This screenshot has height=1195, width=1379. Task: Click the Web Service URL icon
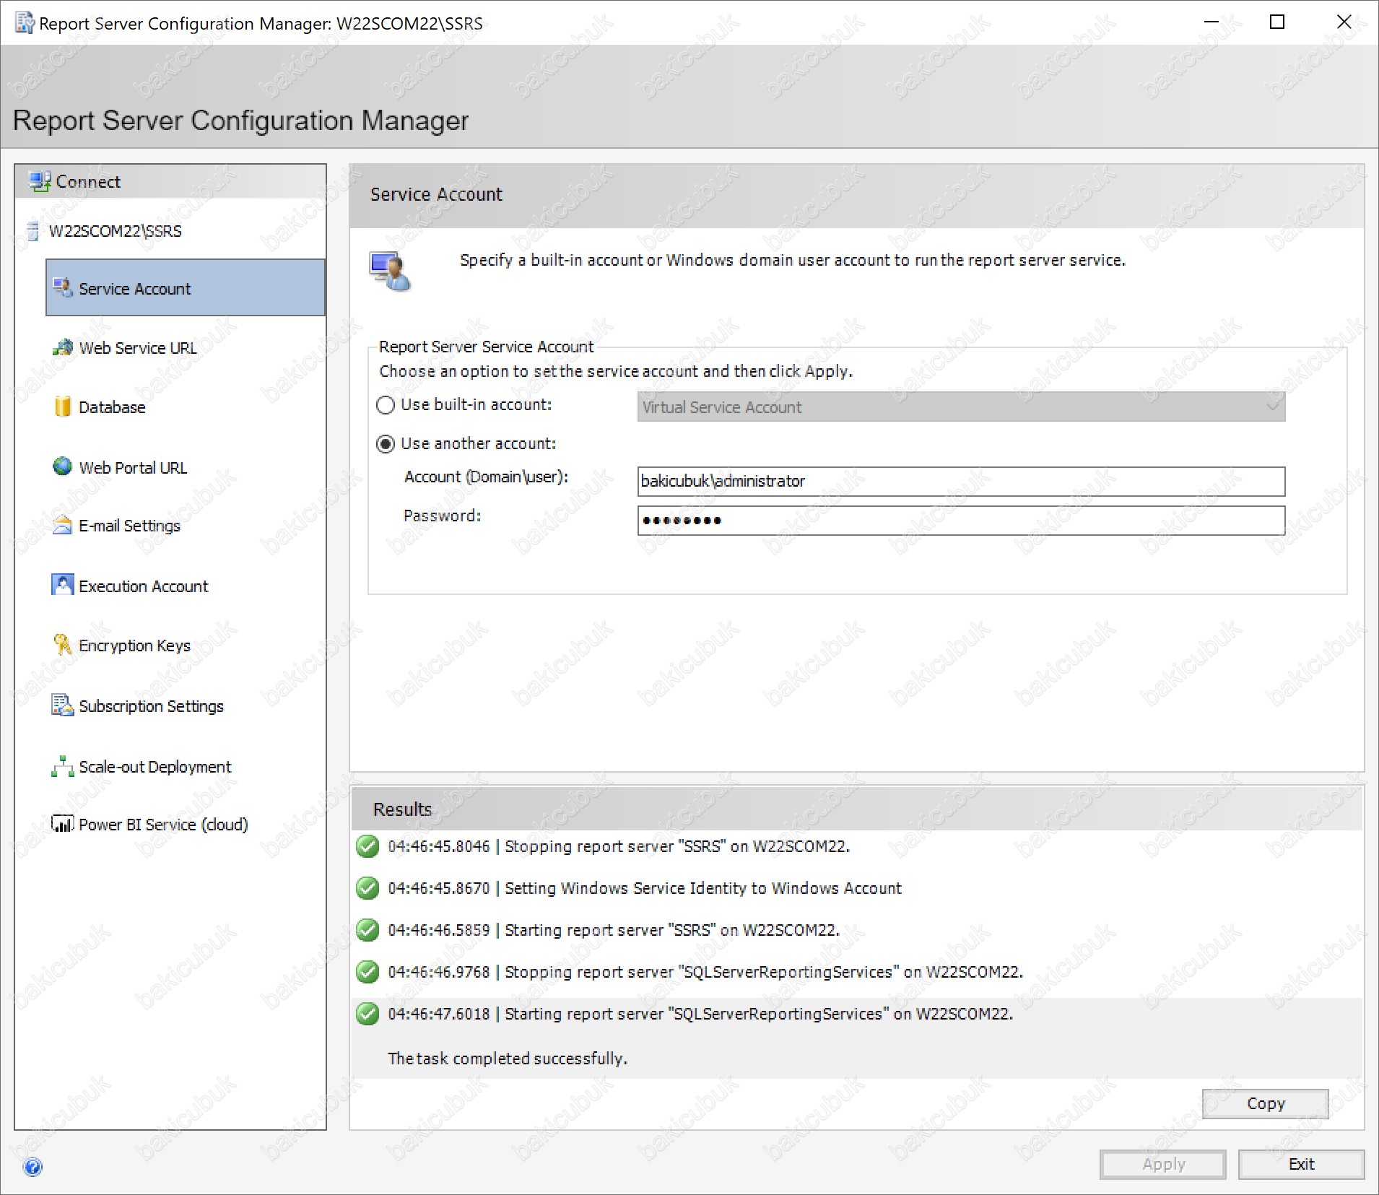coord(63,347)
